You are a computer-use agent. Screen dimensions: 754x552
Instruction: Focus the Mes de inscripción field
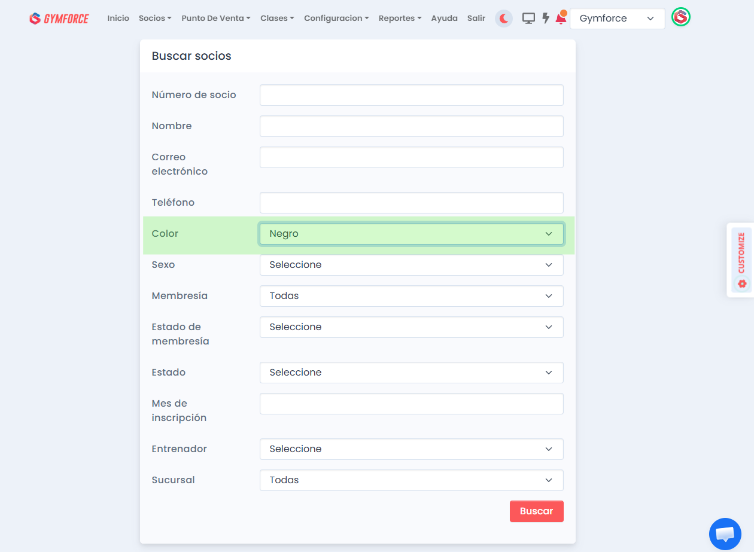[x=411, y=404]
